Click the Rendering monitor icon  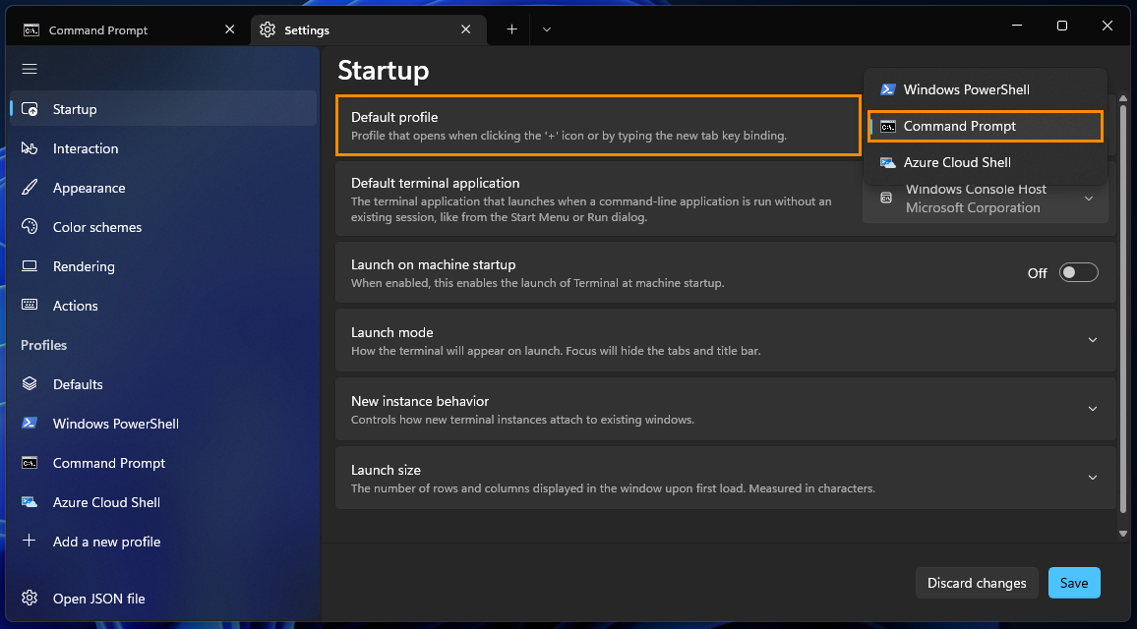29,266
